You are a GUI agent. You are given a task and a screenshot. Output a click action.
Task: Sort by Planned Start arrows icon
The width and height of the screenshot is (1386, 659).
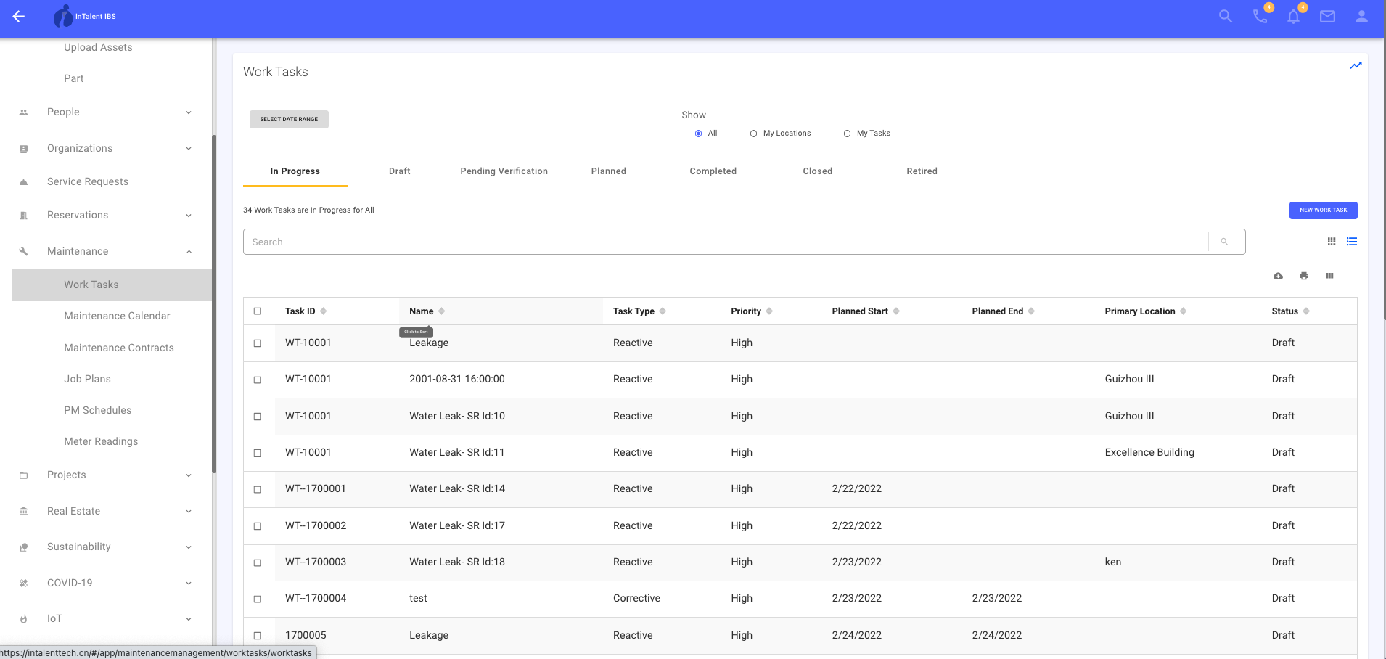point(896,311)
